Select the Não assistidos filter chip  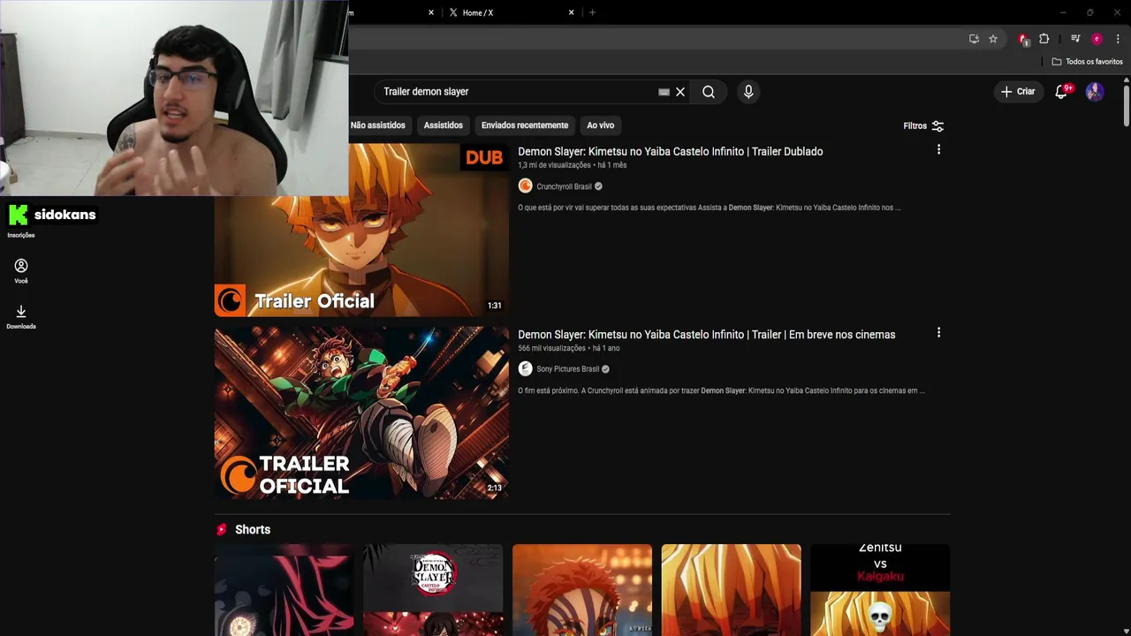click(x=377, y=125)
